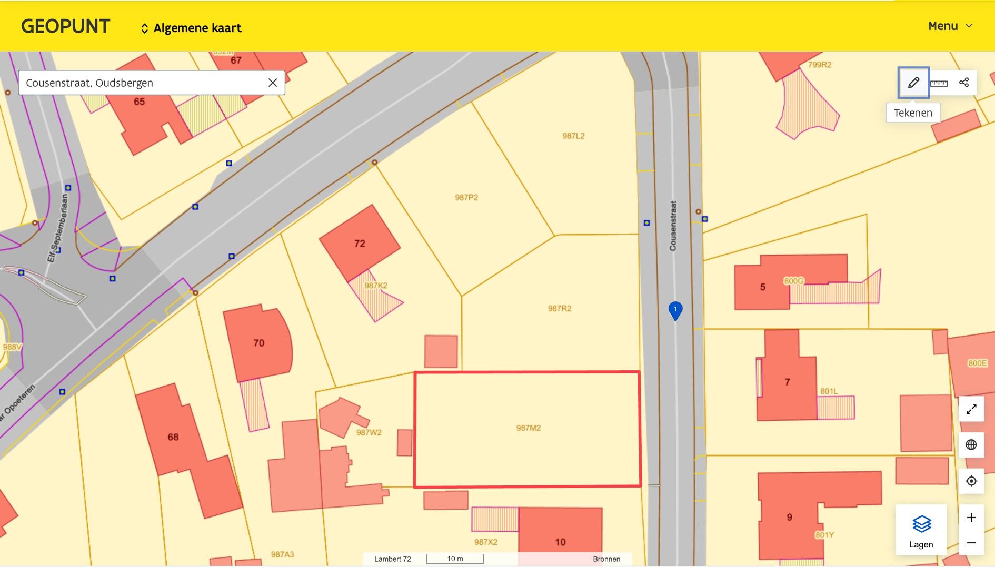
Task: Go to GEOPUNT home logo
Action: (66, 26)
